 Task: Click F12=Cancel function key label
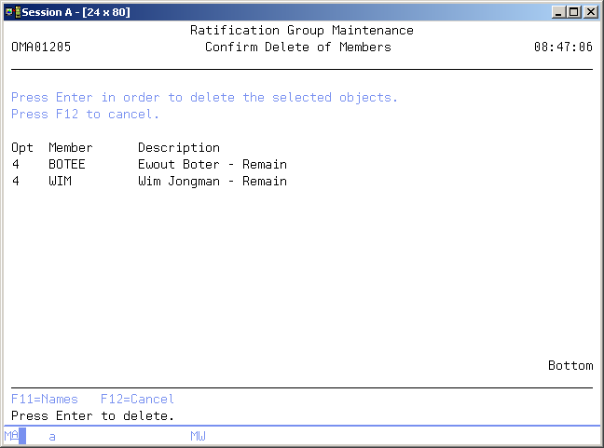click(137, 399)
